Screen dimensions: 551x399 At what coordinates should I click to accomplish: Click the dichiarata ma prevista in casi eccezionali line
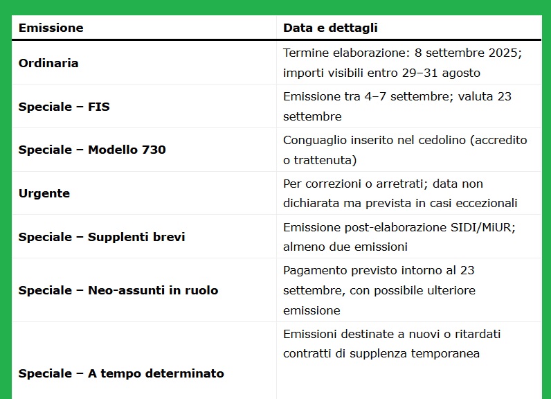tap(400, 203)
